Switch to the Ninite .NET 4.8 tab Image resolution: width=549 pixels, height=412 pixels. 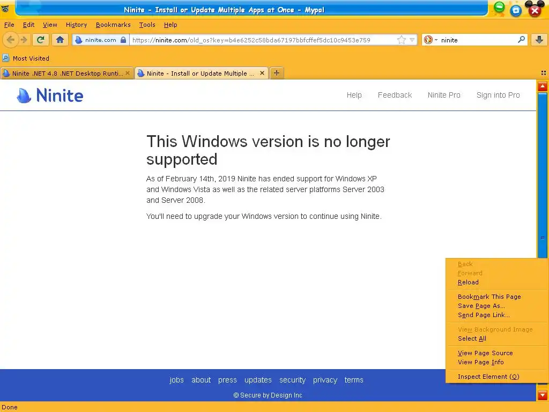click(67, 73)
